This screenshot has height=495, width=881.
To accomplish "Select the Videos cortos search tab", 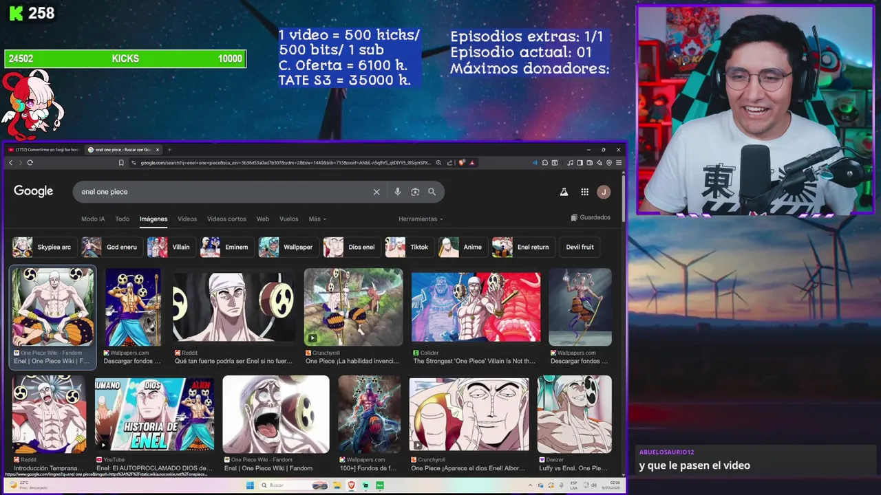I will (226, 219).
